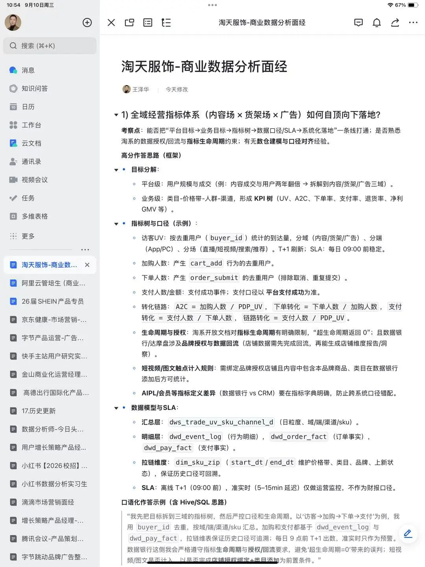The height and width of the screenshot is (567, 425).
Task: Expand 更多 in the sidebar
Action: (50, 236)
